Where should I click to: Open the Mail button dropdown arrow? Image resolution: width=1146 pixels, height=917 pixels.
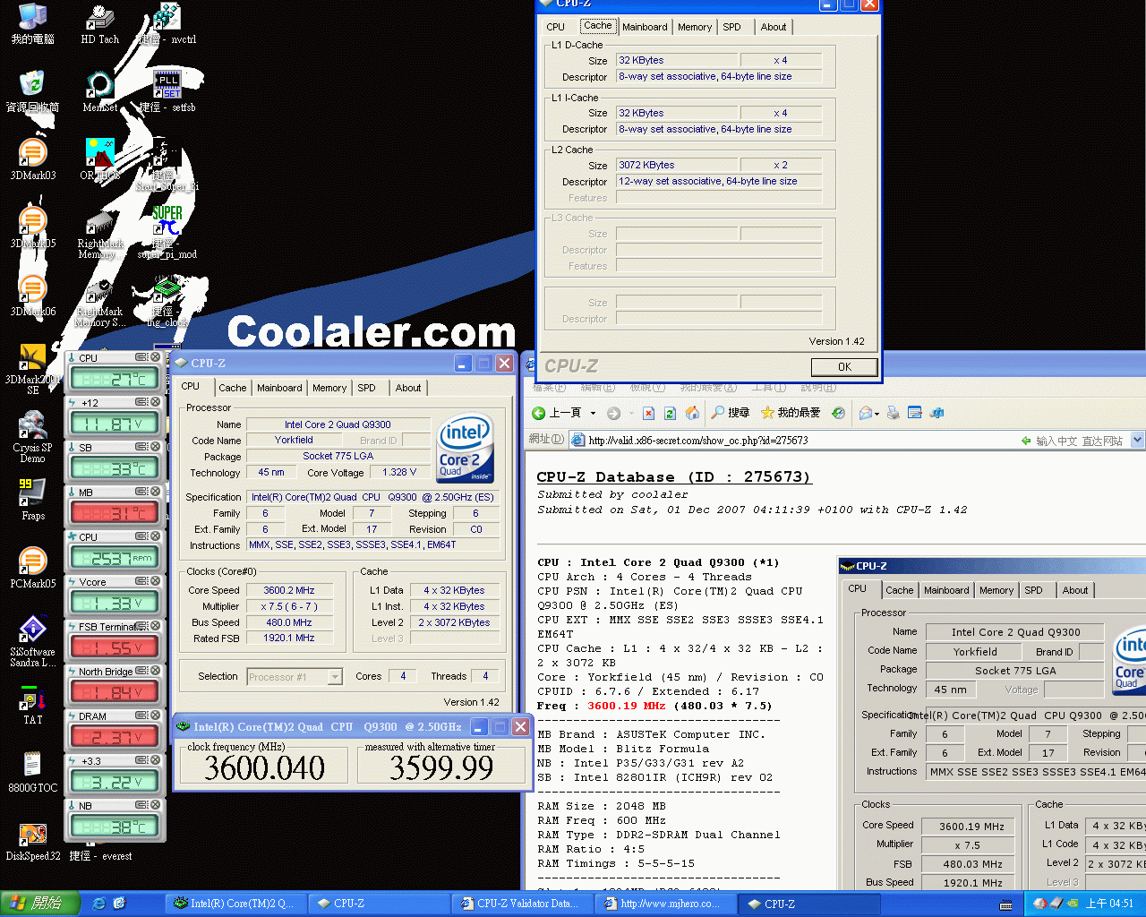(x=878, y=413)
